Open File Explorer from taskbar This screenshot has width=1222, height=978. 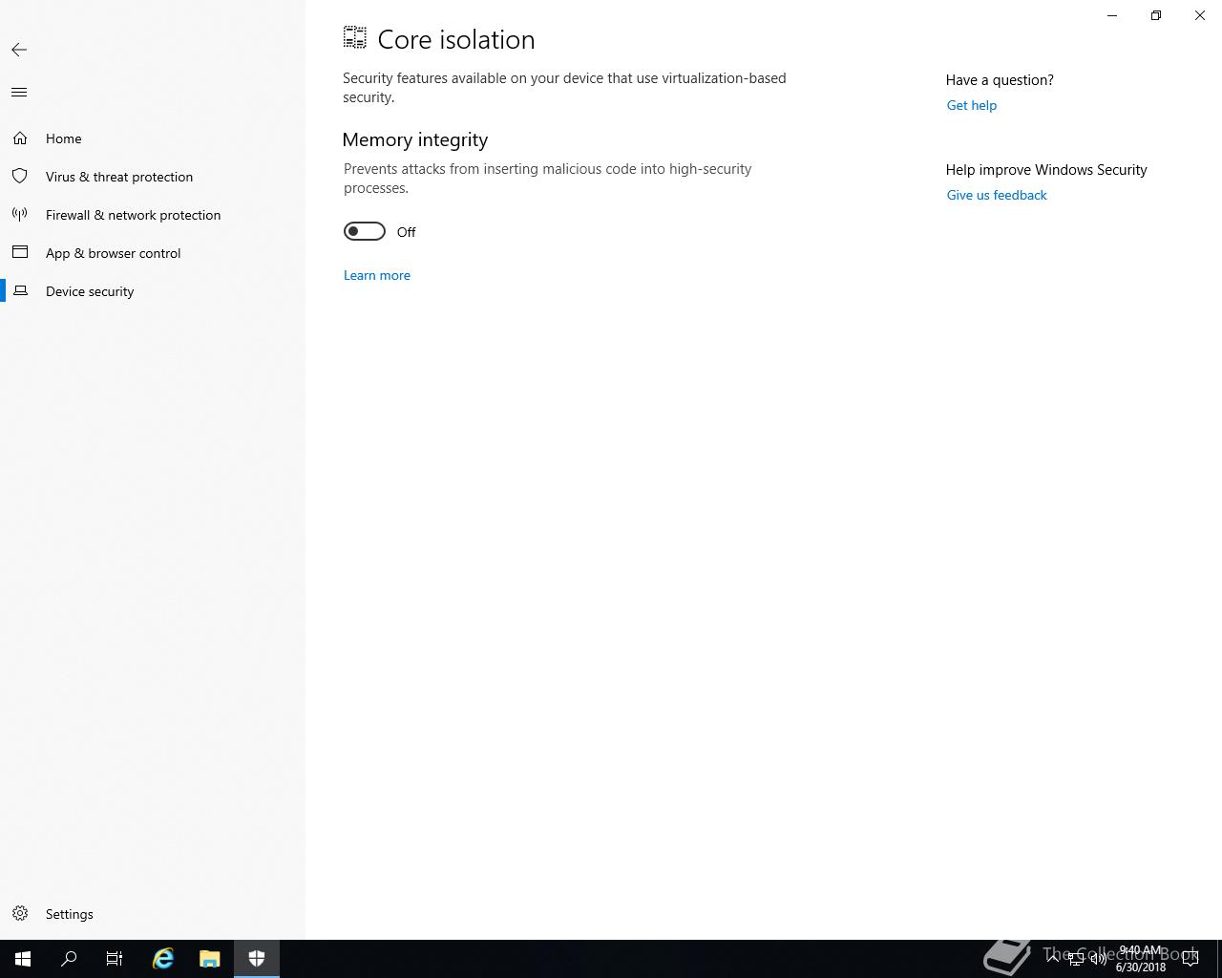(210, 959)
